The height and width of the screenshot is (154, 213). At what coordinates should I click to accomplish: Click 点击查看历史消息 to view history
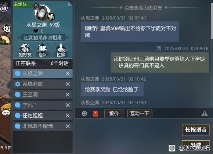(x=143, y=8)
